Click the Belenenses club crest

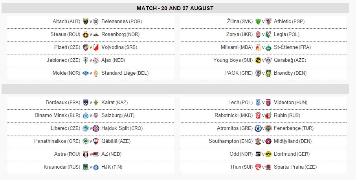tap(96, 22)
